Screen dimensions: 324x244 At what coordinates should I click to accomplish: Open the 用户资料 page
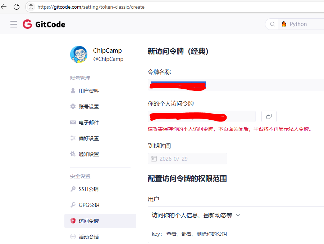click(x=89, y=90)
